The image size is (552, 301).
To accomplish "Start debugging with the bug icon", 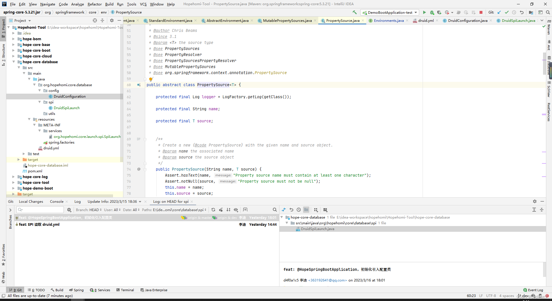I will coord(432,12).
